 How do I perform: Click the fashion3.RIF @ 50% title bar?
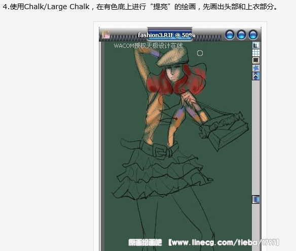pyautogui.click(x=166, y=35)
